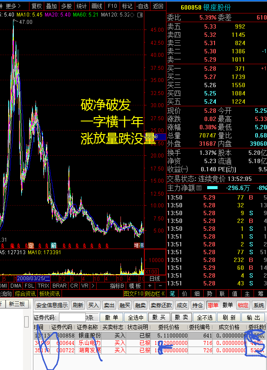Select the BRAR indicator tab
This screenshot has height=370, width=267.
(59, 286)
